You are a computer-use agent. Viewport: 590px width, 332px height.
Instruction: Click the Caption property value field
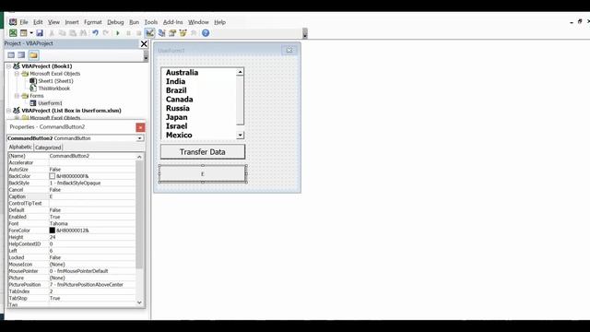click(92, 196)
